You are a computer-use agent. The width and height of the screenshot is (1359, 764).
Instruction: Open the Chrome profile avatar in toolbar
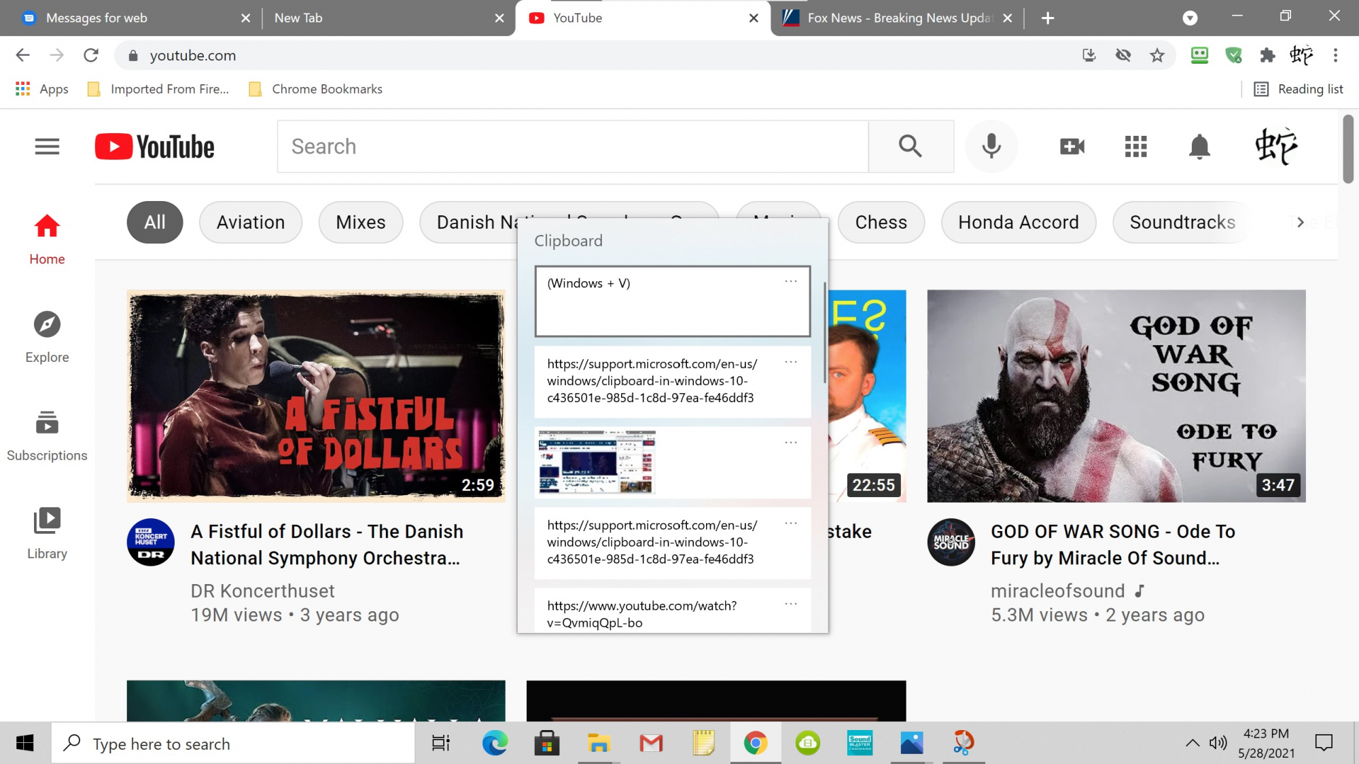1301,56
